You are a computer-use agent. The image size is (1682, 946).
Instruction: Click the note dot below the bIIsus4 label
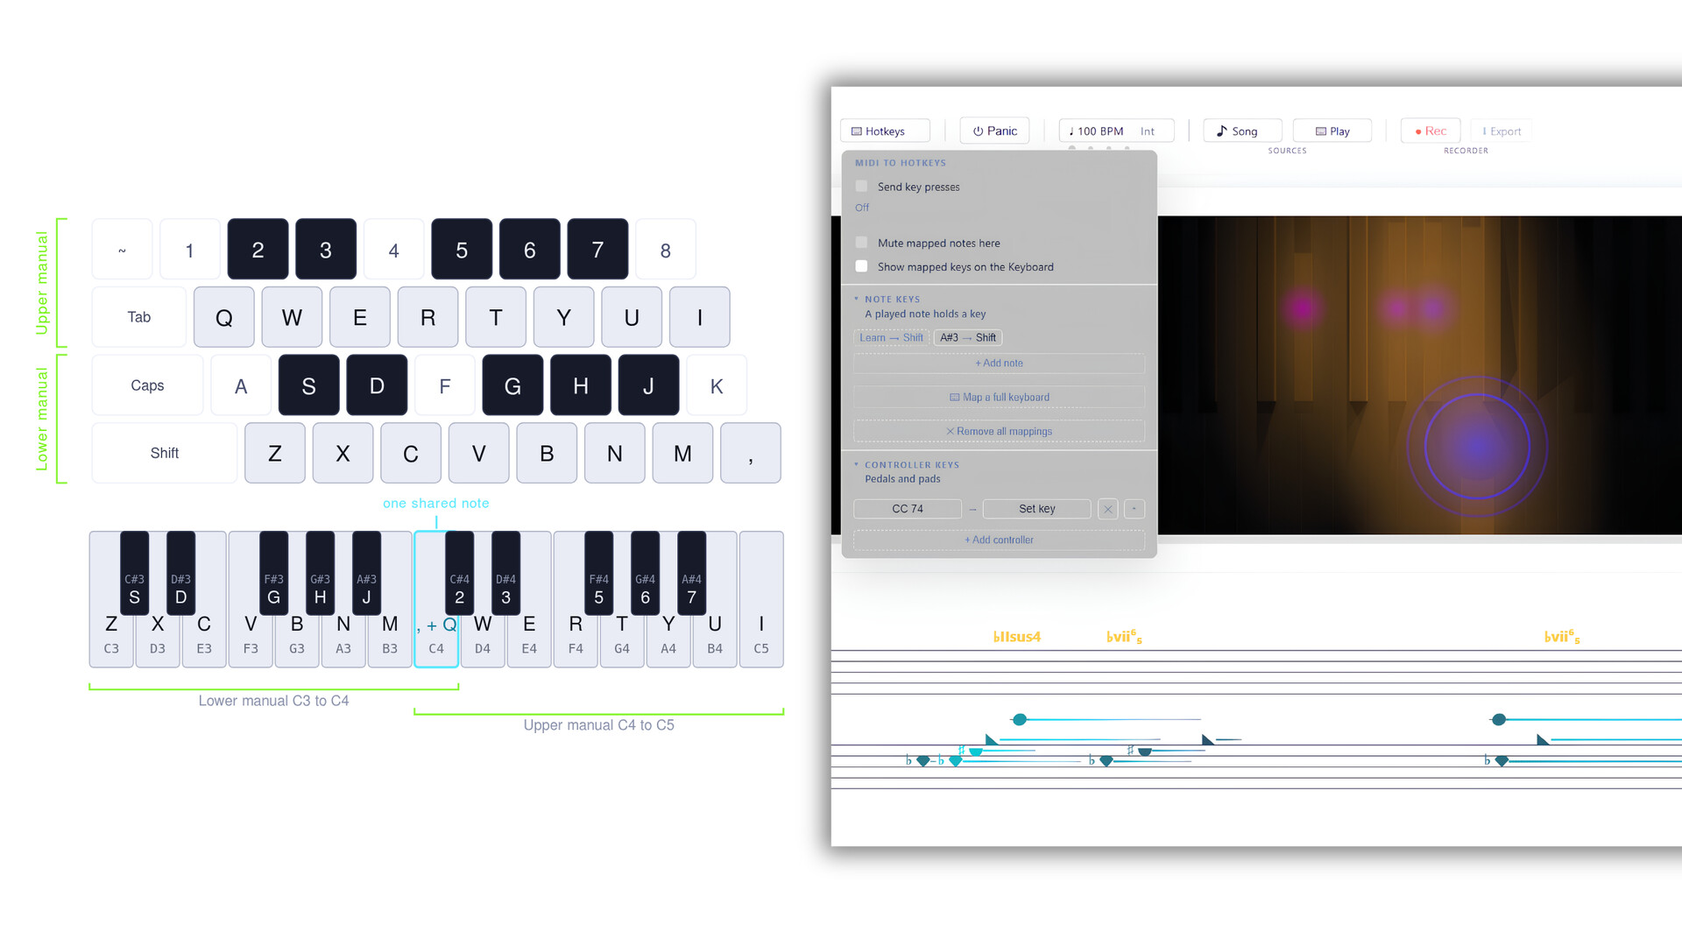point(1019,719)
